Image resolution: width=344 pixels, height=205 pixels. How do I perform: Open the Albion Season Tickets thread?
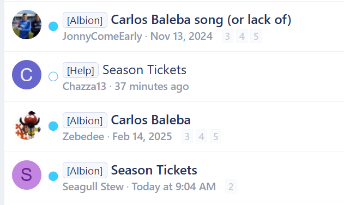154,170
